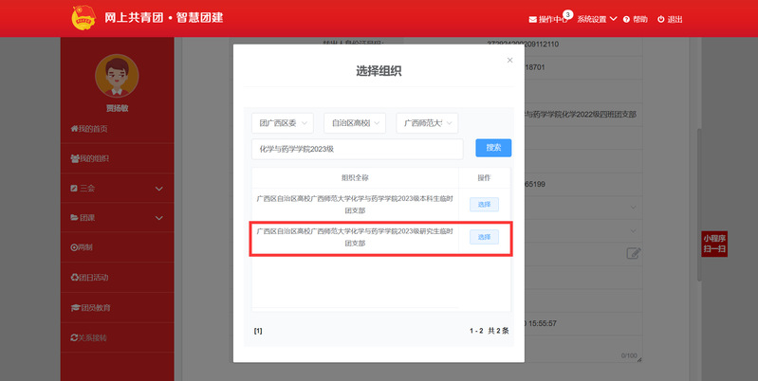Click 退出 to log out
Viewport: 758px width, 381px height.
click(670, 19)
